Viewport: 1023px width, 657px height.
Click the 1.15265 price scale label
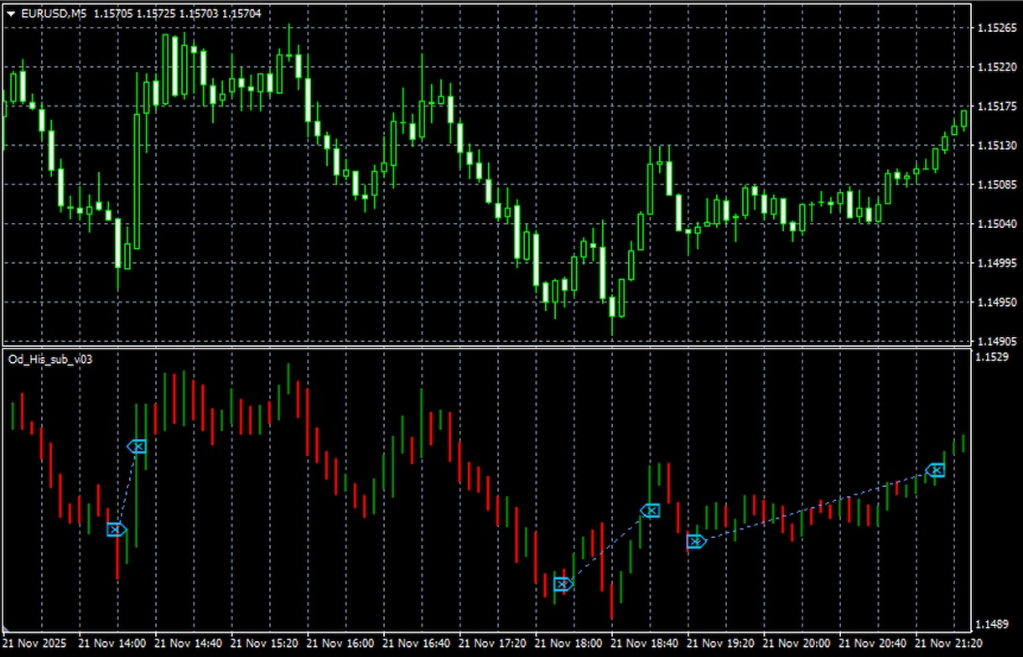click(x=995, y=28)
